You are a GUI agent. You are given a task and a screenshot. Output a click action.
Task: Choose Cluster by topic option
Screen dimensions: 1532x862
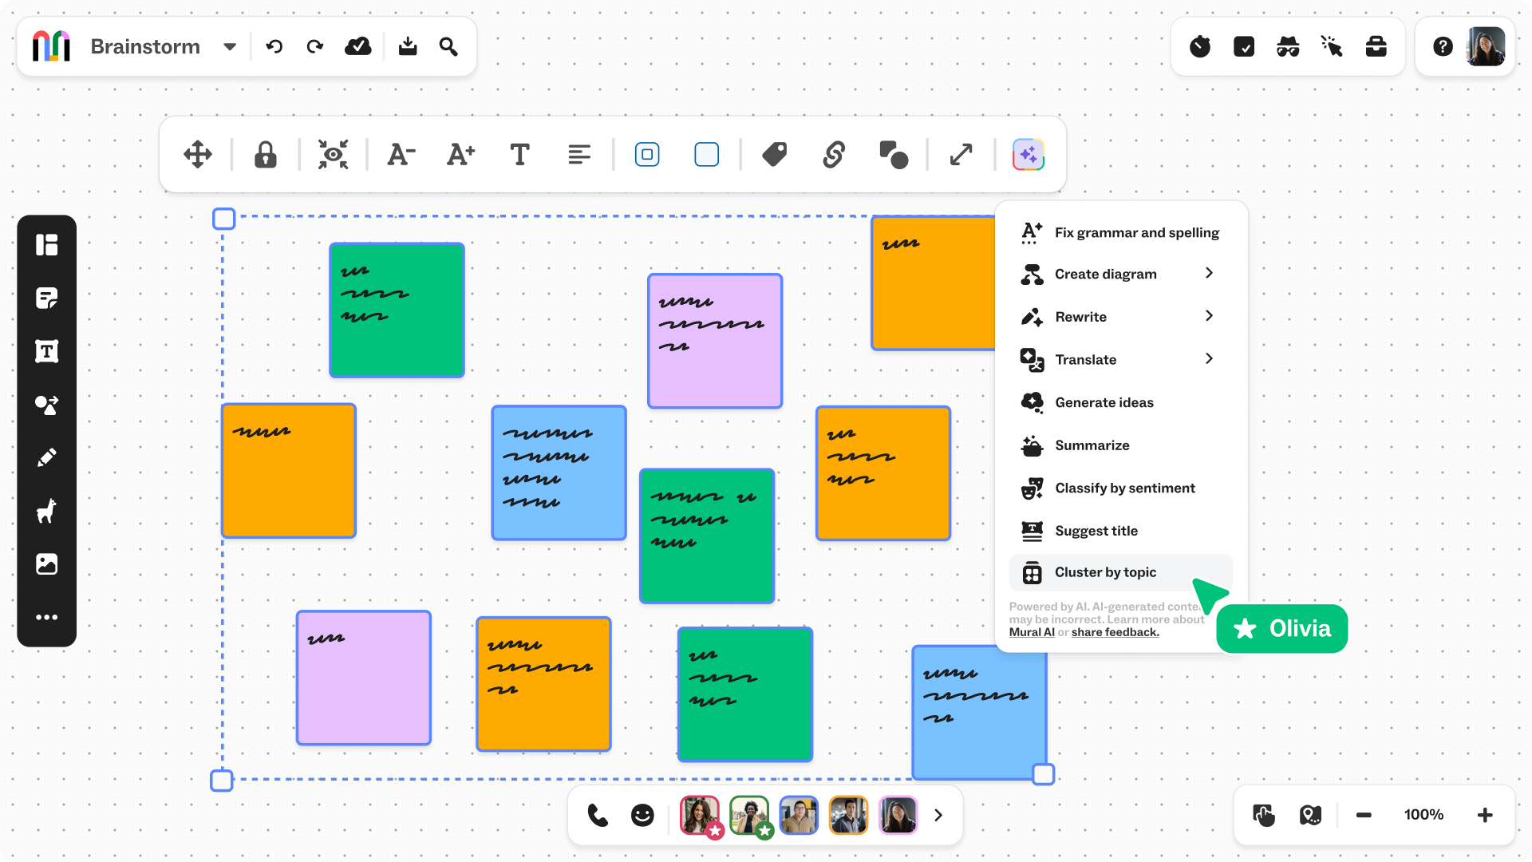point(1105,572)
